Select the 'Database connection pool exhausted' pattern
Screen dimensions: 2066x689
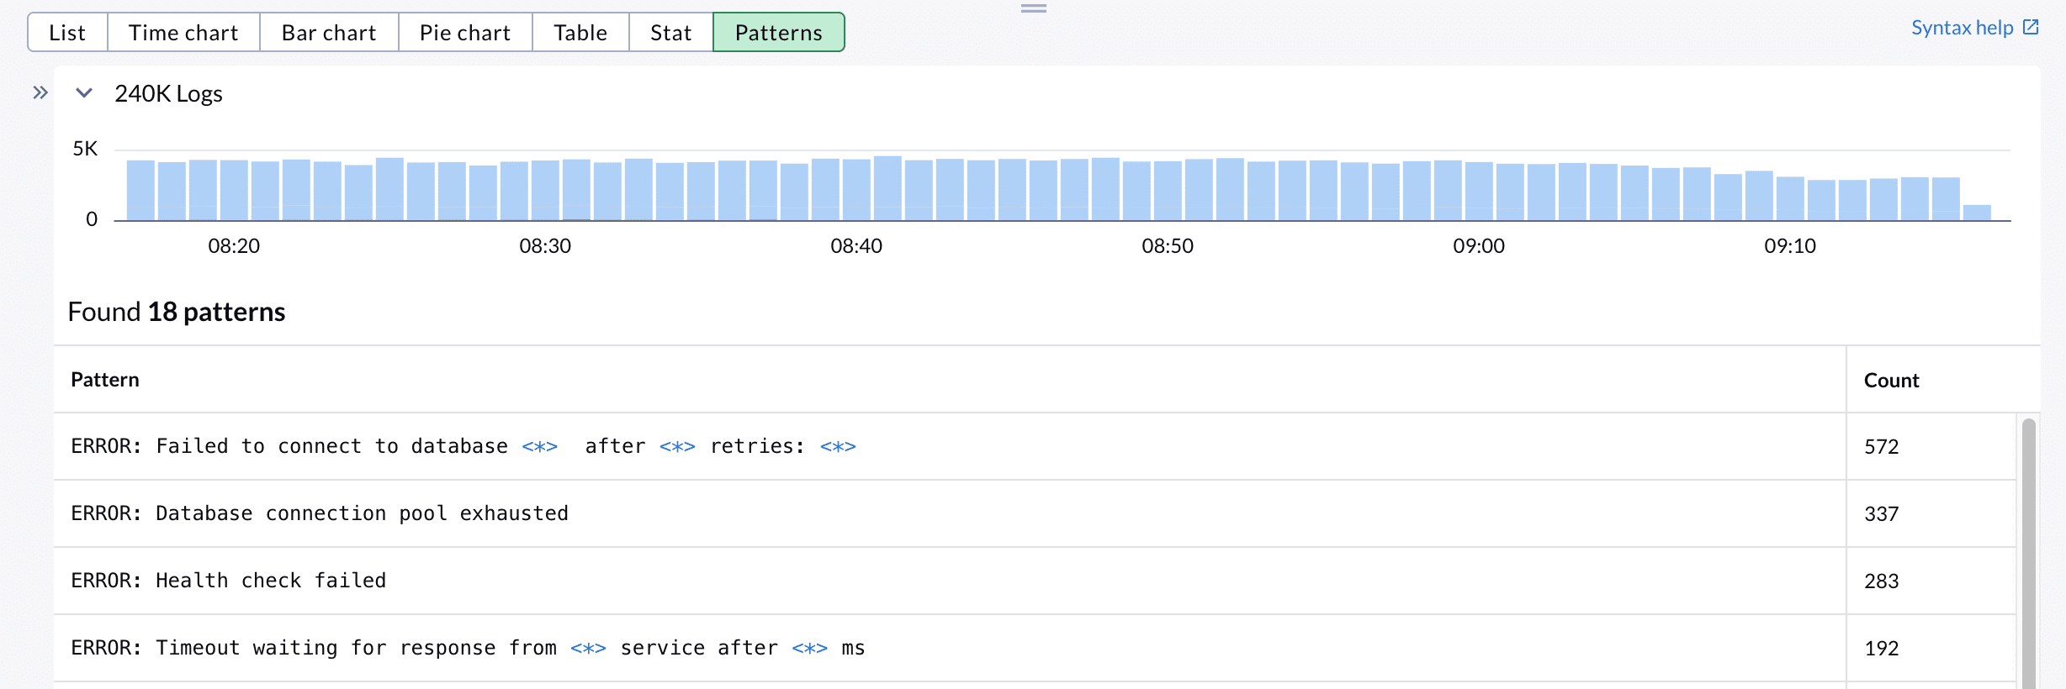320,513
